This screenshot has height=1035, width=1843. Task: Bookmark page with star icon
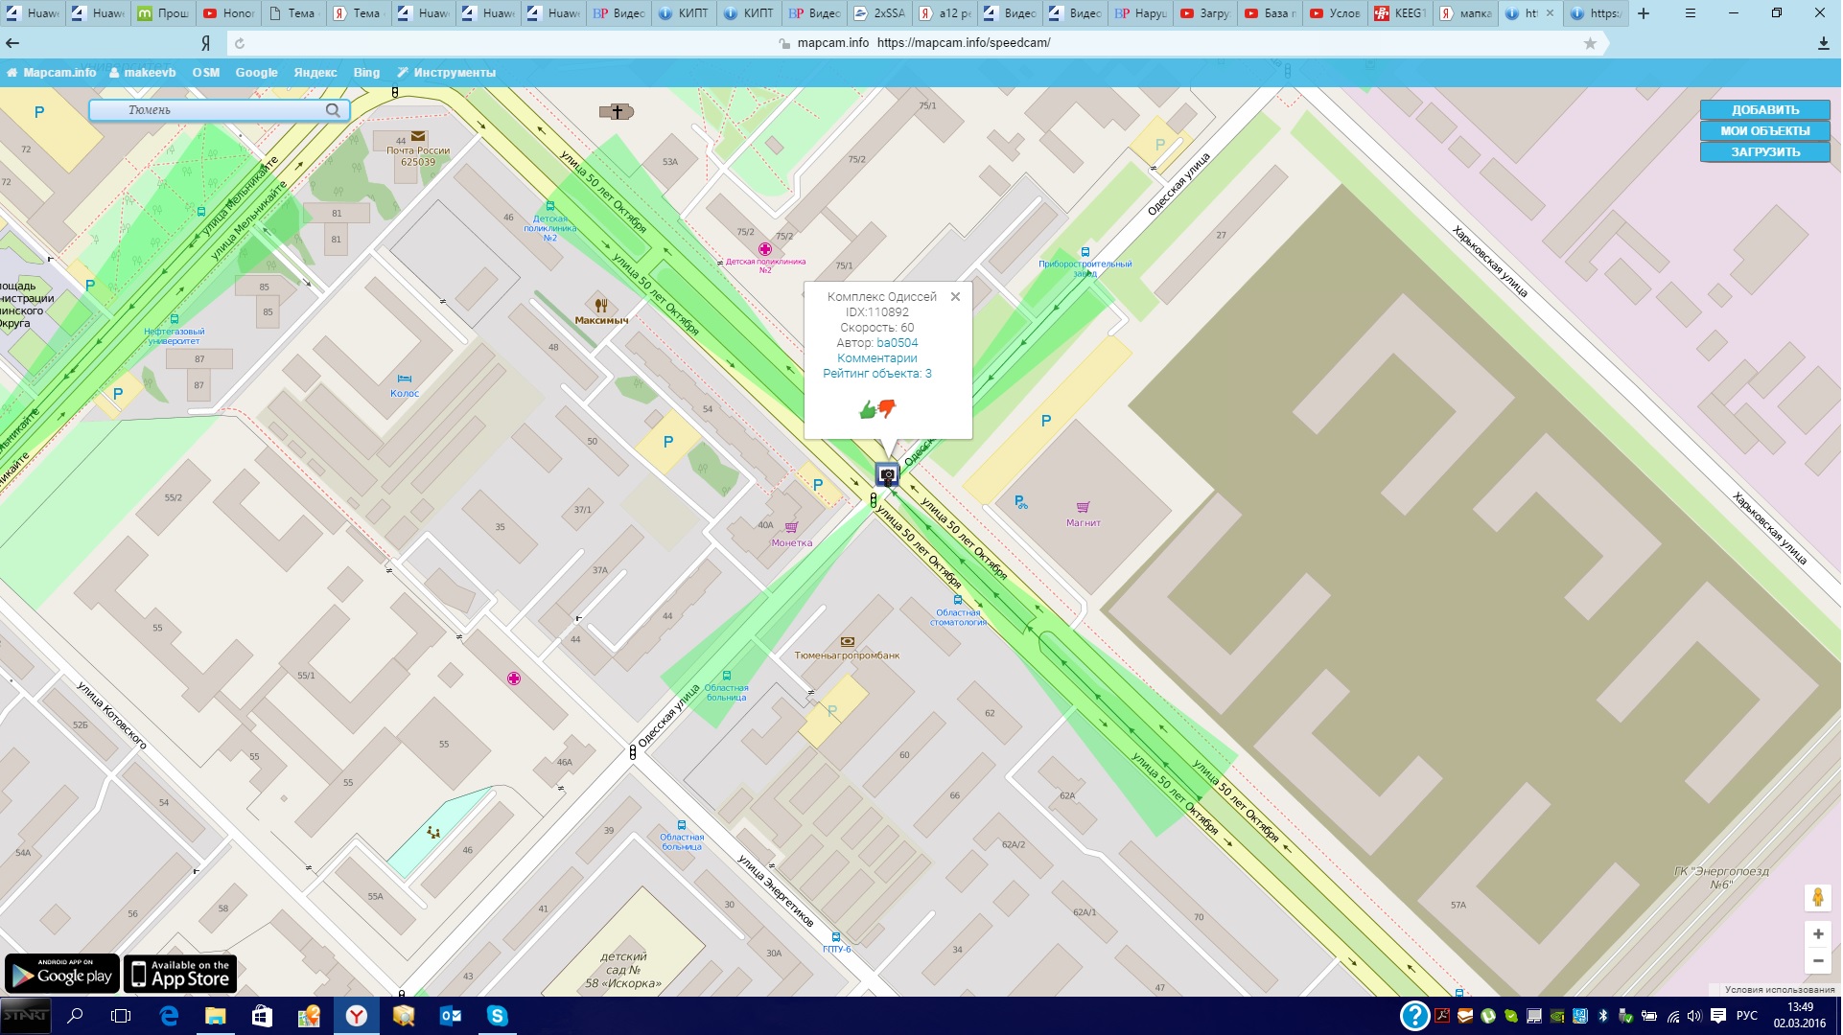1590,43
